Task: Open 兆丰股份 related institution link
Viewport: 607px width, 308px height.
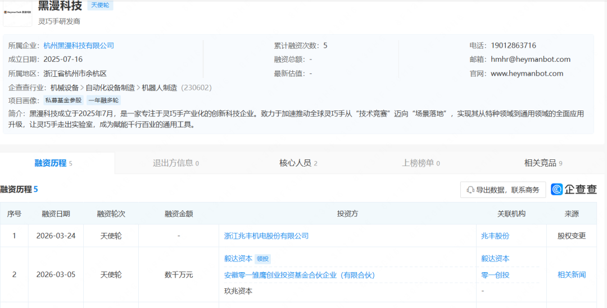Action: pyautogui.click(x=495, y=236)
